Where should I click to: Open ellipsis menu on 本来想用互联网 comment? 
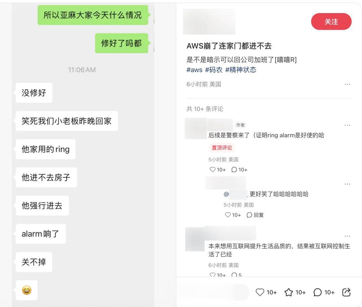pos(347,236)
